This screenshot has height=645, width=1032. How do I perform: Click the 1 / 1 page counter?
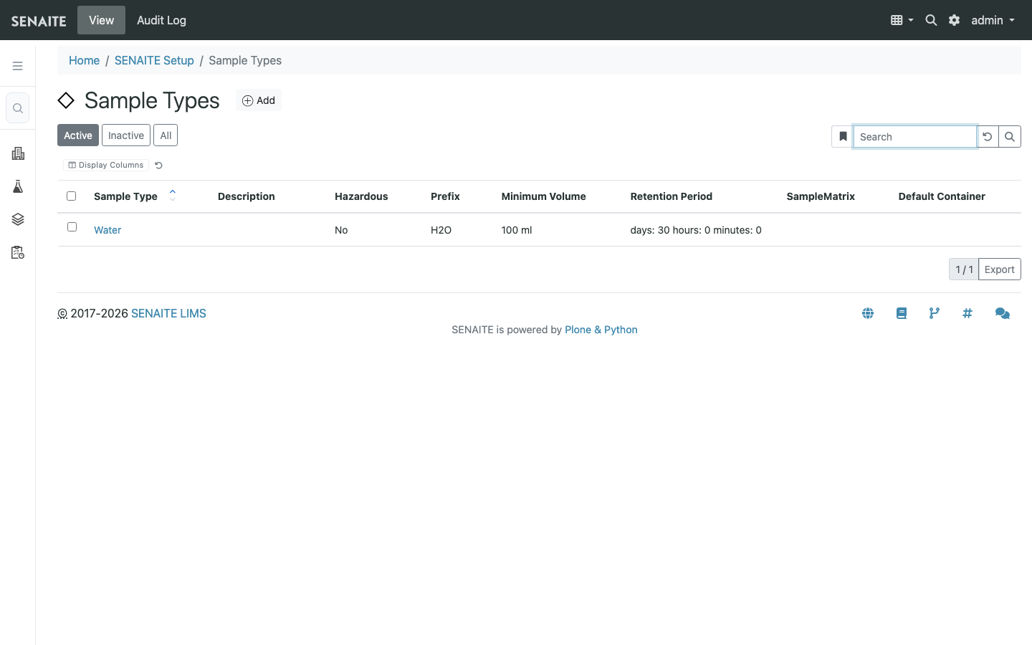point(964,269)
